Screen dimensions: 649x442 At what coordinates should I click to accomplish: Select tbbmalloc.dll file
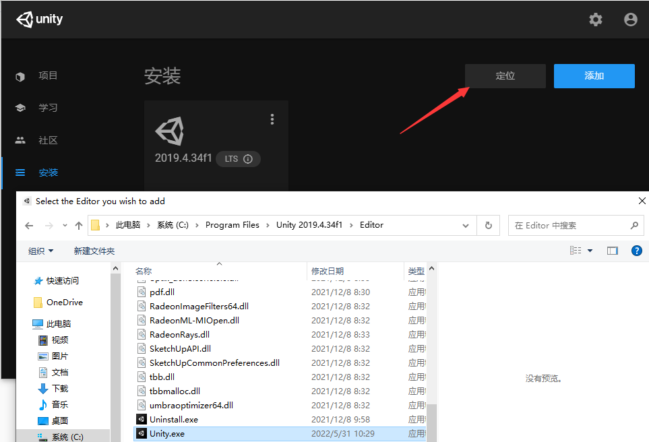pos(175,391)
